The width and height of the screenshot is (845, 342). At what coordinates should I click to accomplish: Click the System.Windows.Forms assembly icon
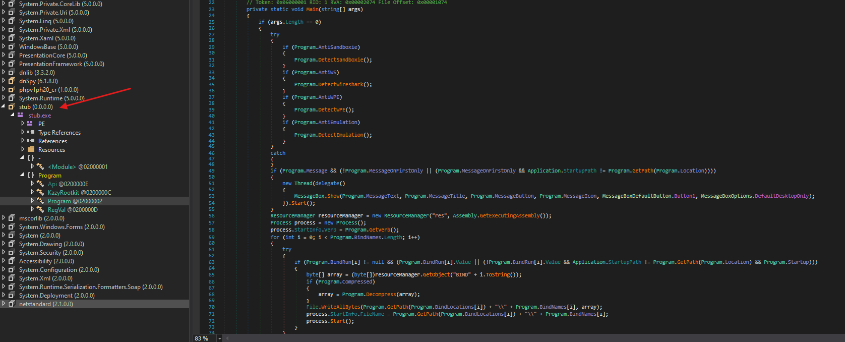[x=12, y=227]
